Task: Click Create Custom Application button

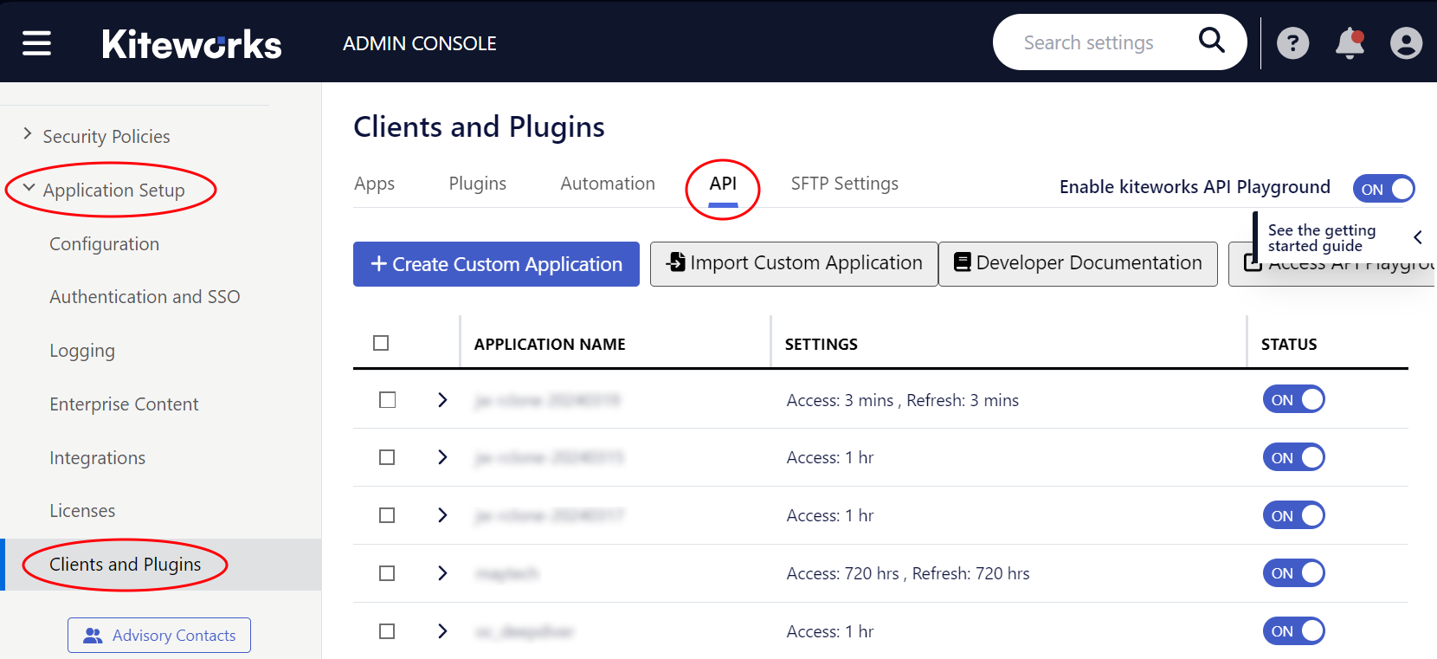Action: coord(496,264)
